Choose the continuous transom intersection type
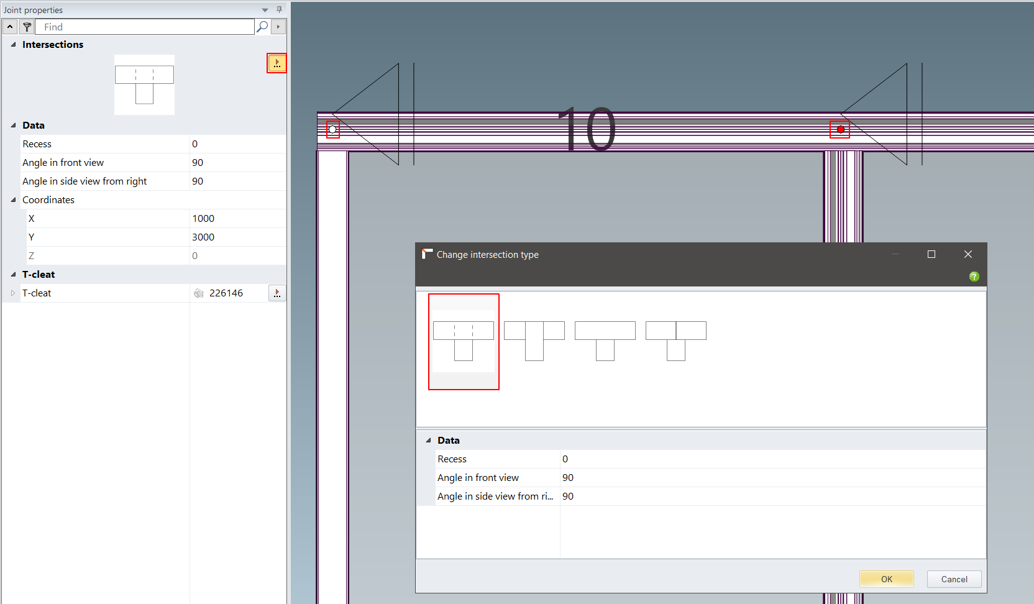 point(605,341)
